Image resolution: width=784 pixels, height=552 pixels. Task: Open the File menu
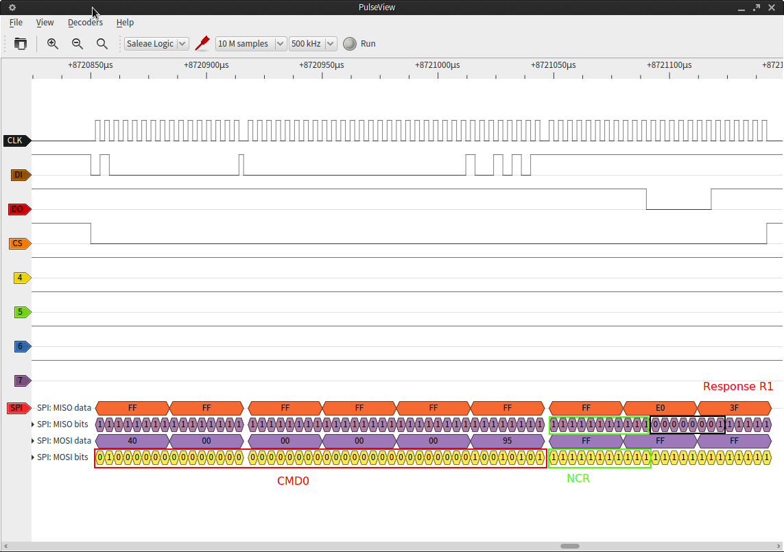click(x=16, y=23)
